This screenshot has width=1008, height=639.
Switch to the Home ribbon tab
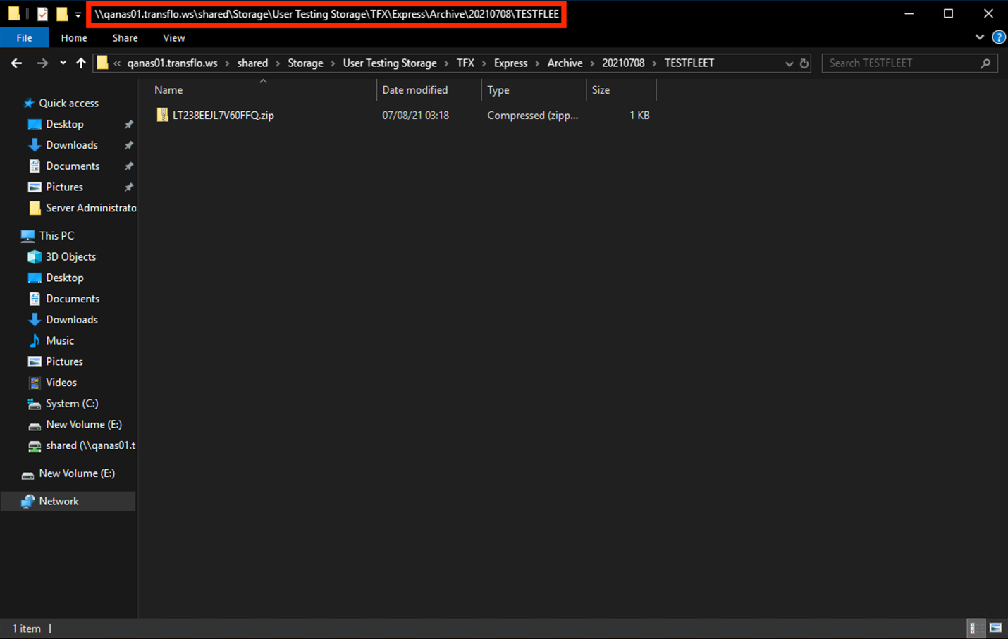74,38
